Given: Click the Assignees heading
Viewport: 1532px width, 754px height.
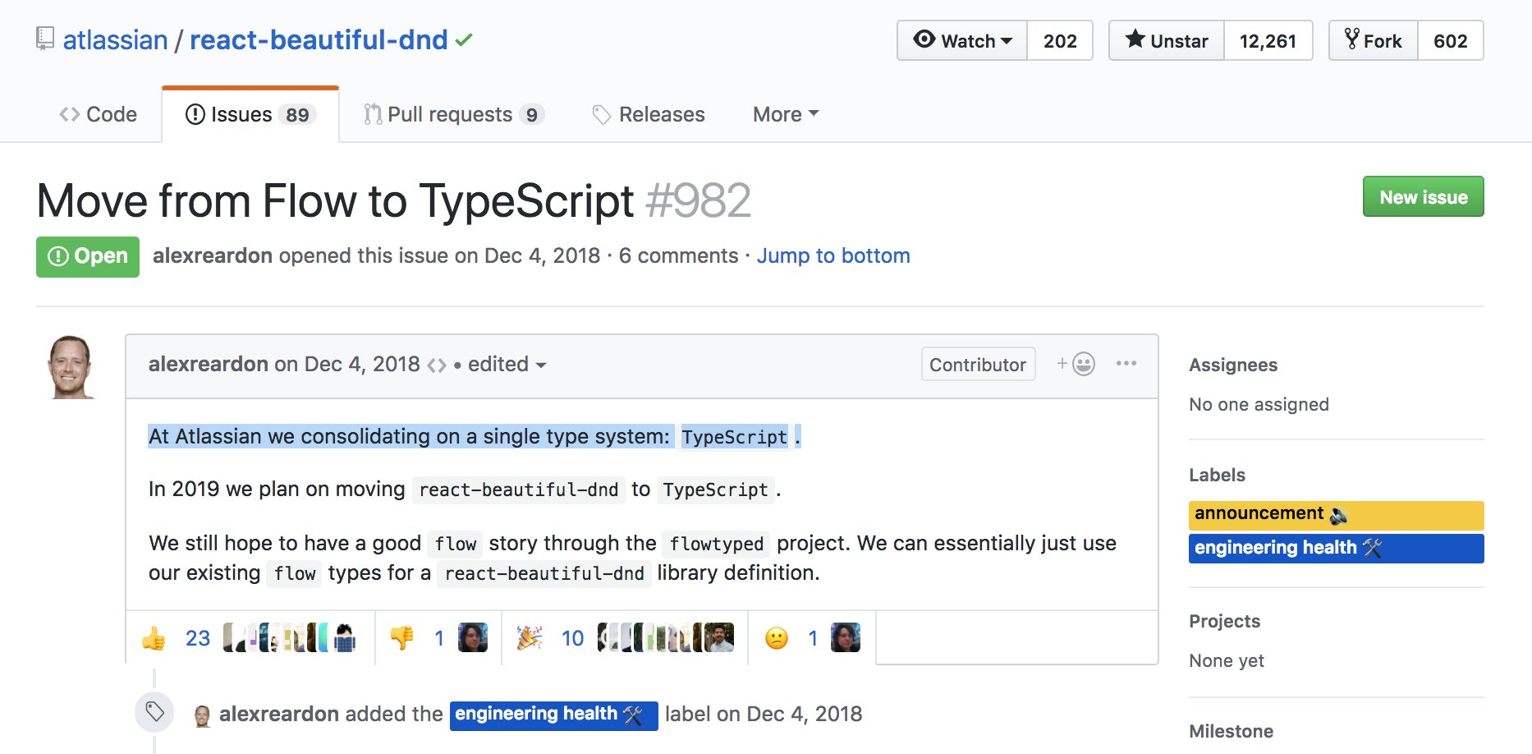Looking at the screenshot, I should click(1233, 365).
